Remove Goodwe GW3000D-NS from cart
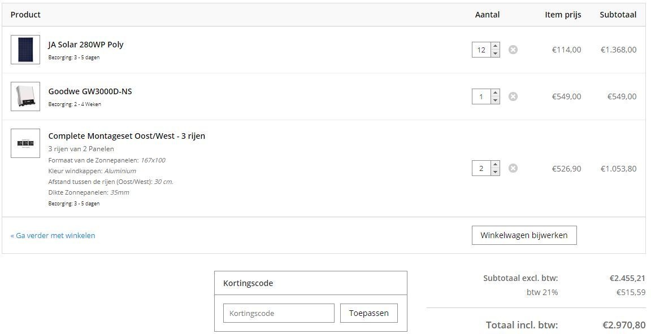The width and height of the screenshot is (651, 334). click(x=513, y=96)
